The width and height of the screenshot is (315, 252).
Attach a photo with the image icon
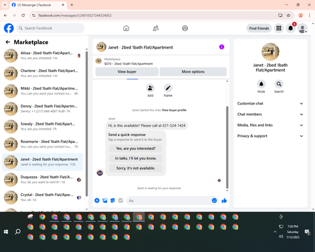[x=105, y=200]
